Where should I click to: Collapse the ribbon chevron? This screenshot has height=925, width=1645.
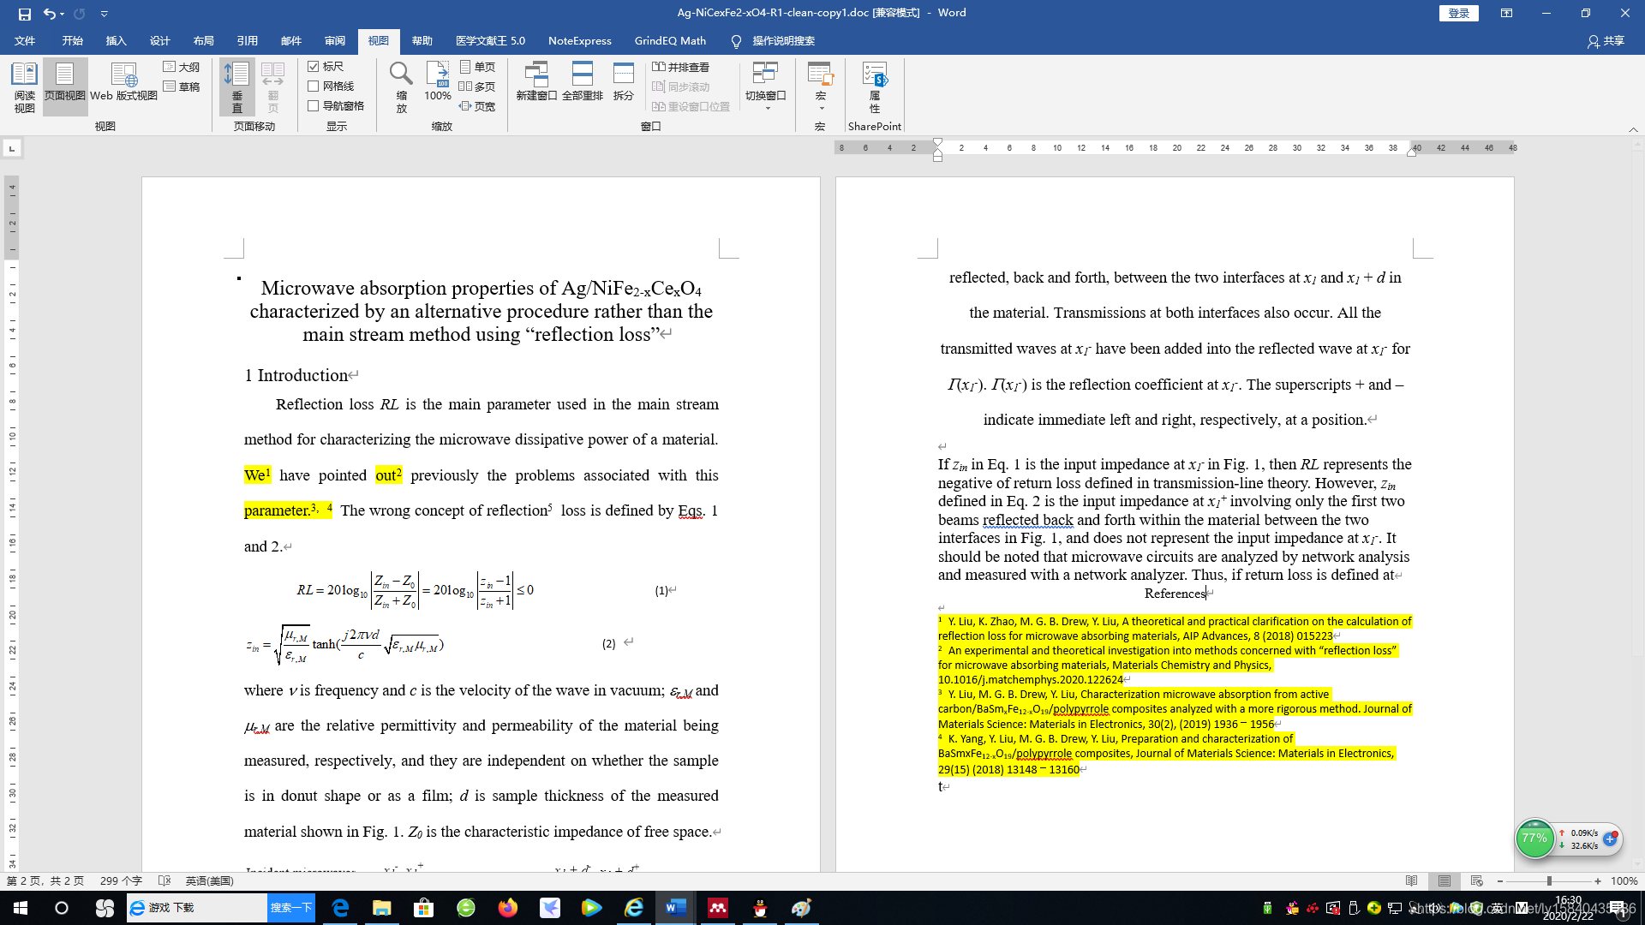(x=1633, y=129)
